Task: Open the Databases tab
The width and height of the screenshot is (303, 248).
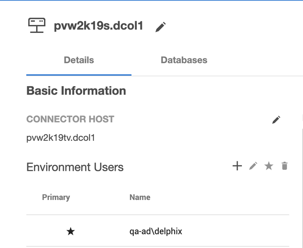Action: (x=184, y=60)
